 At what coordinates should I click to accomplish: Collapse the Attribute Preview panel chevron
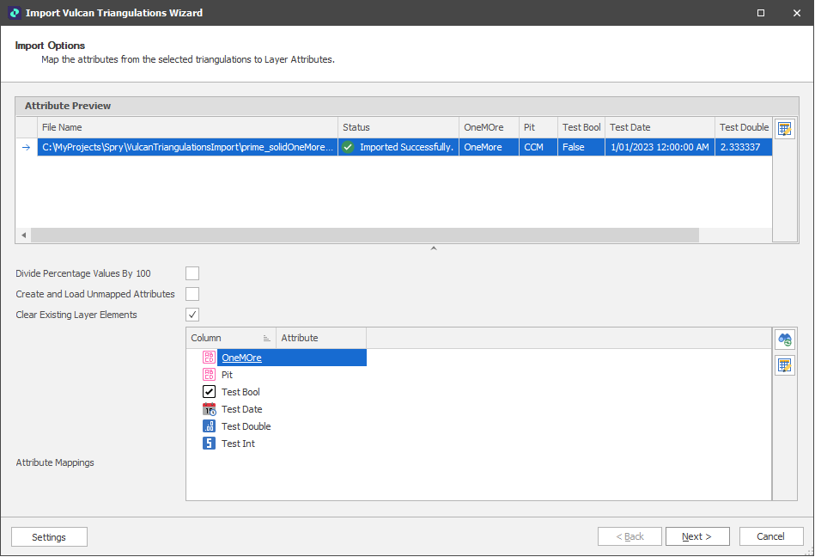pos(434,248)
